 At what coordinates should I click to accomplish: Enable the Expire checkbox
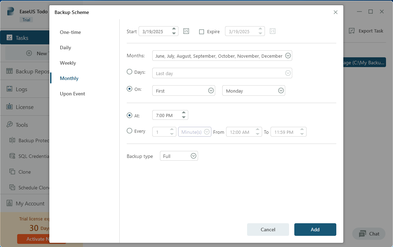[x=202, y=32]
